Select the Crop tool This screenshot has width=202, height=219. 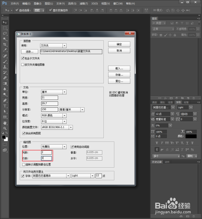(5, 44)
